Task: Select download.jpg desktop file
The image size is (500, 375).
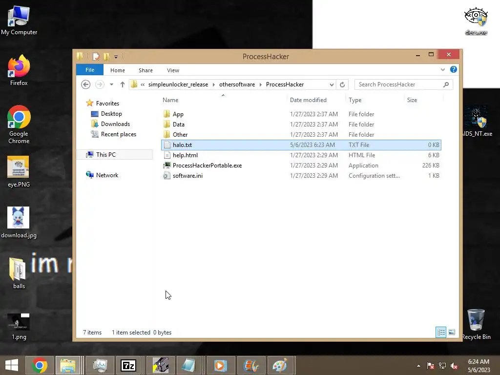Action: pyautogui.click(x=19, y=222)
